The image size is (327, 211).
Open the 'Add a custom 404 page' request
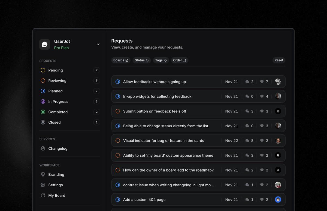pyautogui.click(x=144, y=200)
